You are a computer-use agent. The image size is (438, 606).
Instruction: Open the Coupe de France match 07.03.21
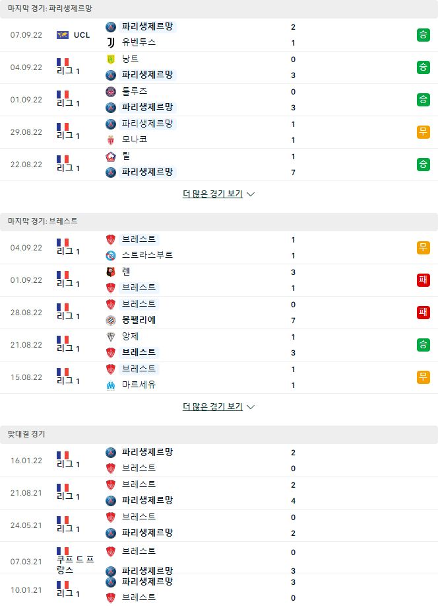tap(219, 561)
